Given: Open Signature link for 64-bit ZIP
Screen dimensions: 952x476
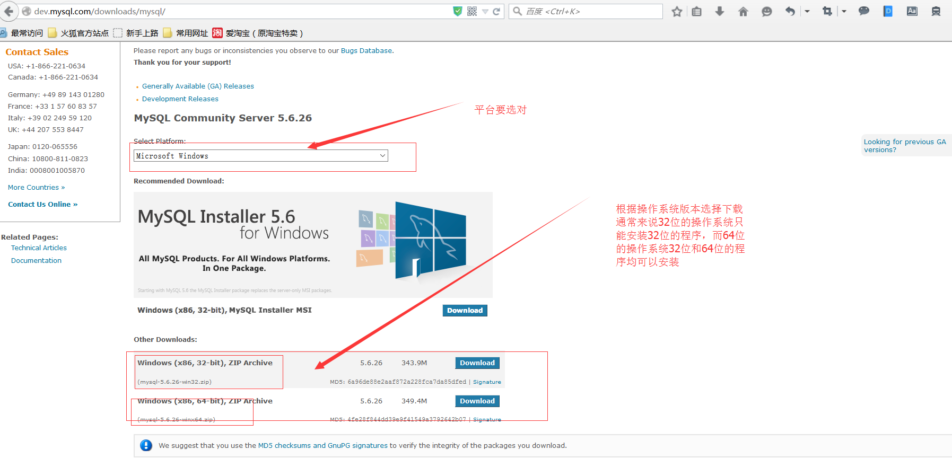Looking at the screenshot, I should pyautogui.click(x=487, y=420).
